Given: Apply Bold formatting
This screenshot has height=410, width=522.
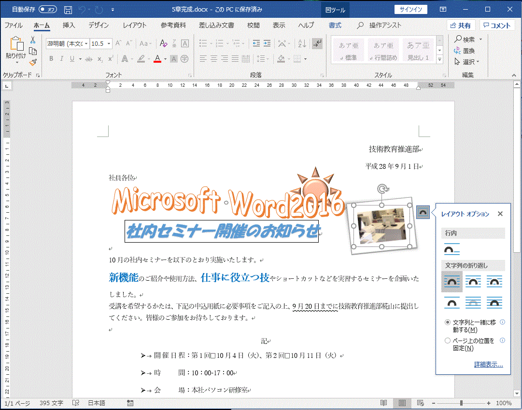Looking at the screenshot, I should [x=51, y=59].
